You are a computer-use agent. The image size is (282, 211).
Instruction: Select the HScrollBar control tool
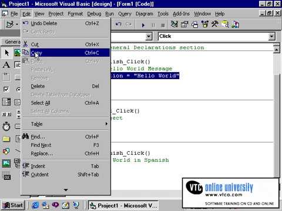pos(6,114)
